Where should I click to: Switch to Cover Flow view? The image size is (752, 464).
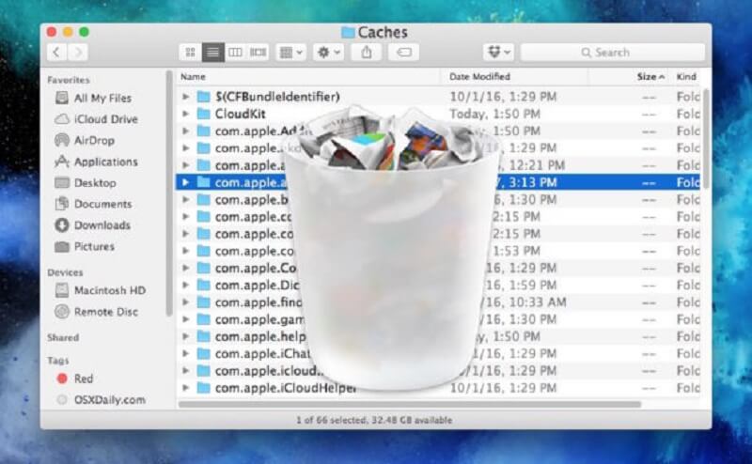pyautogui.click(x=258, y=53)
